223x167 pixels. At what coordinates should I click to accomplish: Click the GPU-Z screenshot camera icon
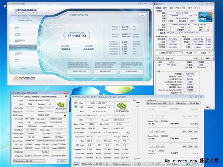pyautogui.click(x=66, y=96)
